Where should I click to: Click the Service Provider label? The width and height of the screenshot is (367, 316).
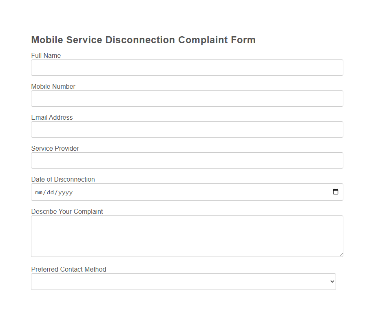coord(55,148)
